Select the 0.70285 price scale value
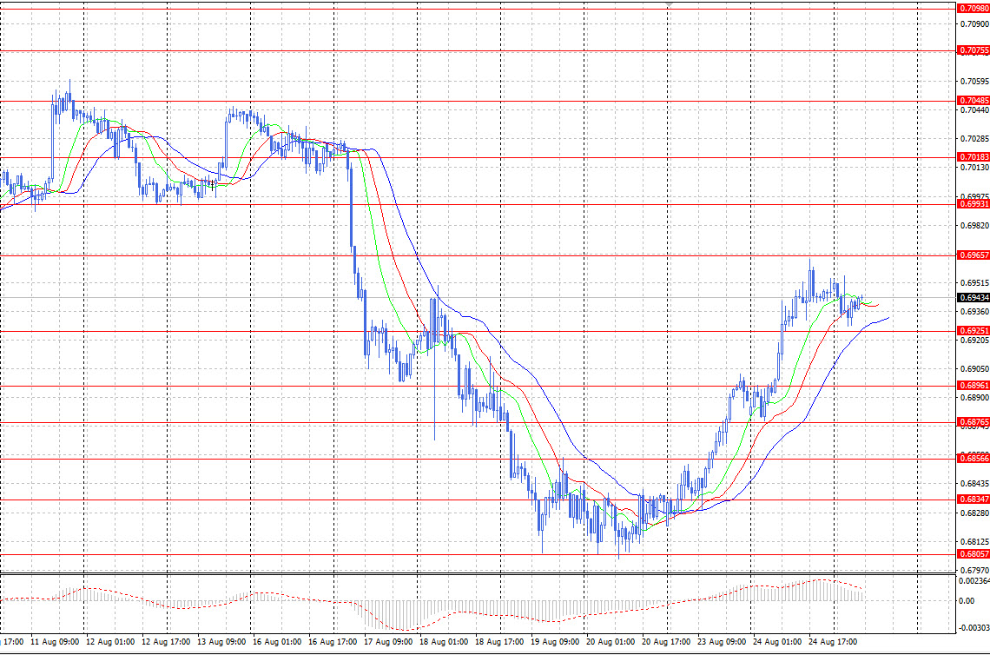The width and height of the screenshot is (990, 655). [974, 139]
